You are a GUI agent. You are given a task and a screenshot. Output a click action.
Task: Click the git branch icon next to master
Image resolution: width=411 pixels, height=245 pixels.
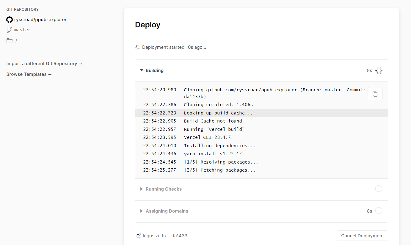click(x=10, y=30)
